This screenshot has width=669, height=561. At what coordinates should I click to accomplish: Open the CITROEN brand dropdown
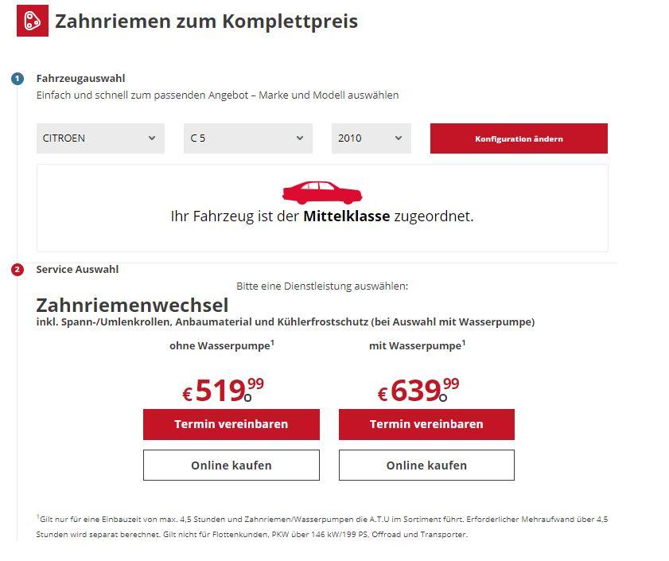(x=100, y=138)
